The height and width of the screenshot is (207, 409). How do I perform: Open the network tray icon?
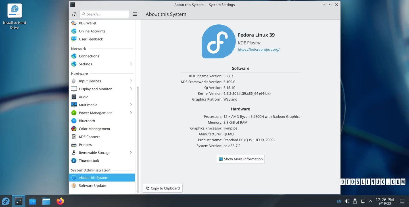[x=363, y=201]
